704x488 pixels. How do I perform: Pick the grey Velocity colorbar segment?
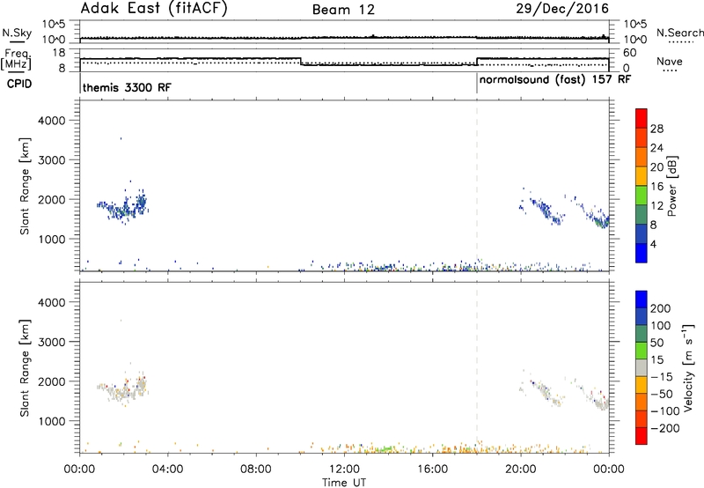pyautogui.click(x=642, y=367)
